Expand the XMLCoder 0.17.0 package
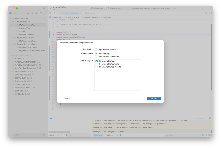The height and width of the screenshot is (148, 221). pyautogui.click(x=11, y=94)
